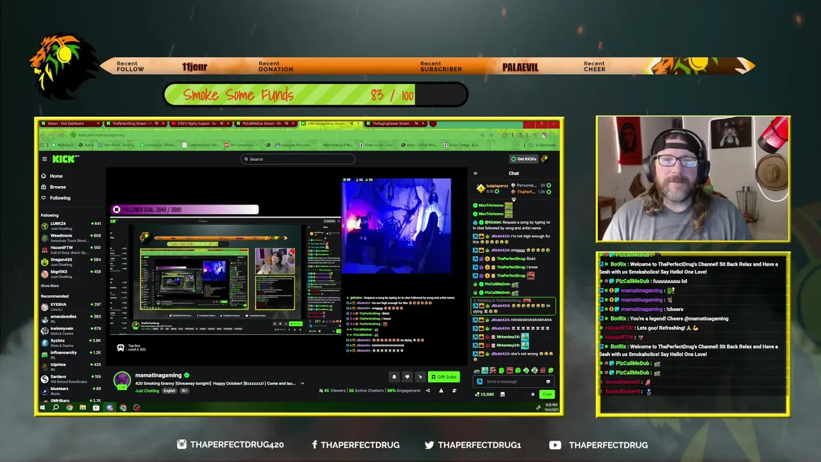Reload the page with the browser refresh icon
This screenshot has height=462, width=821.
(62, 135)
